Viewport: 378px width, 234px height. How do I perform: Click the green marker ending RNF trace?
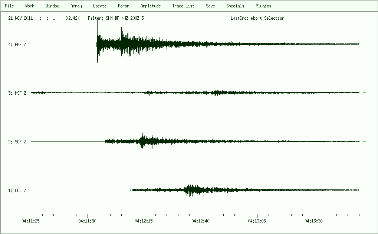click(x=365, y=44)
